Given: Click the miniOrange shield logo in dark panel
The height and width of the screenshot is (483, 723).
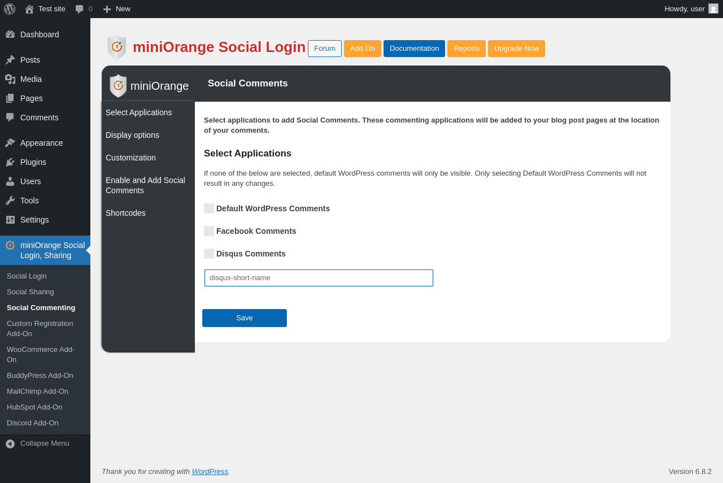Looking at the screenshot, I should (x=118, y=86).
